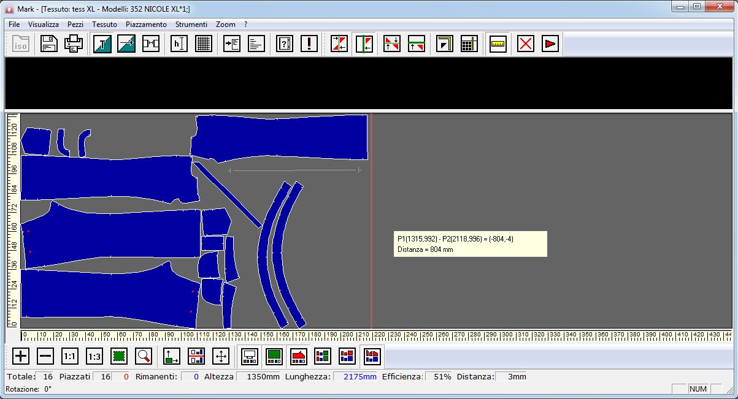
Task: Open the ? help menu
Action: (245, 25)
